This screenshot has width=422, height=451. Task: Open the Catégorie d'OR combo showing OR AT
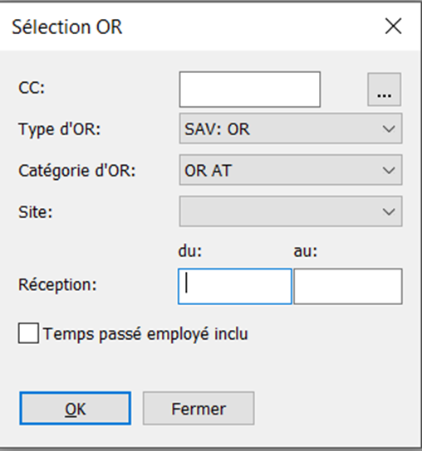tap(291, 170)
